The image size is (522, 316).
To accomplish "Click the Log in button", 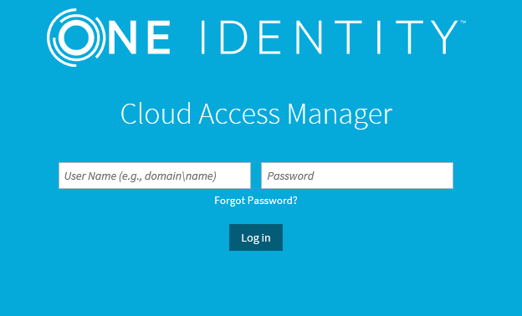I will click(x=256, y=237).
